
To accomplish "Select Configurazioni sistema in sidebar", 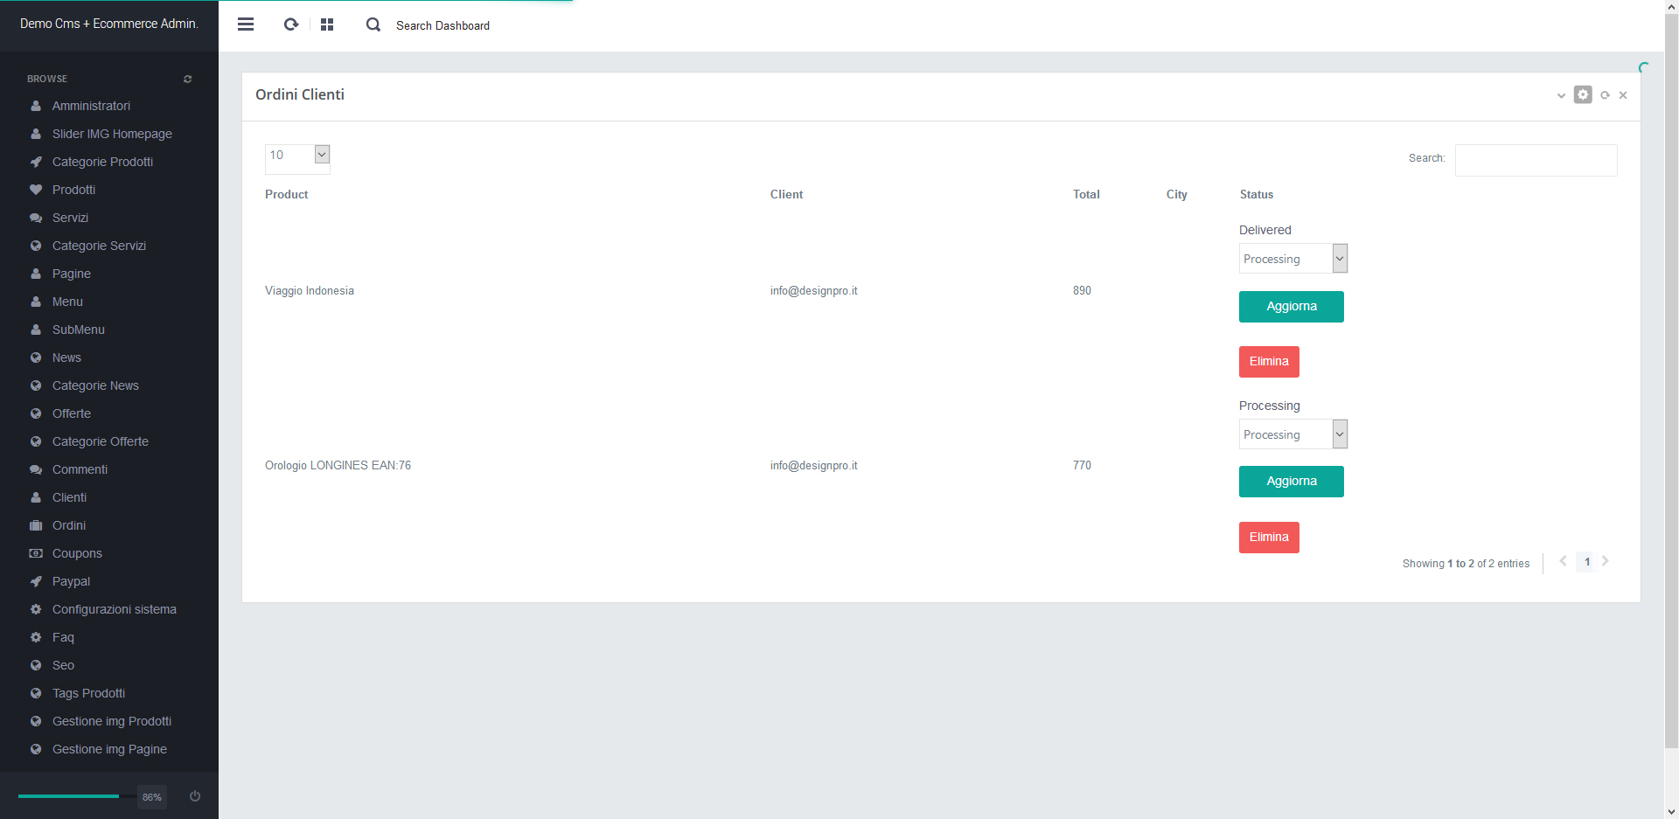I will point(114,609).
